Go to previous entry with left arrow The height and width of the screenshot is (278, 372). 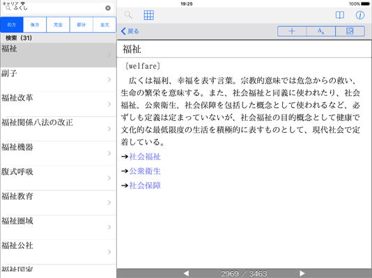(x=186, y=274)
